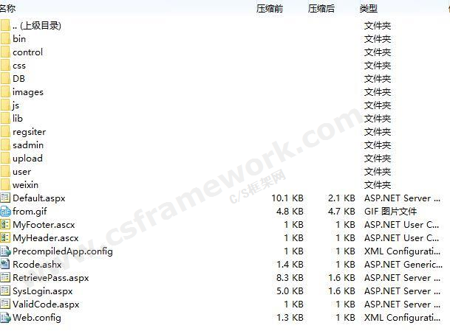Click the '8.3 KB' size of RetrievePass.aspx
Screen dimensions: 450x334
pos(290,278)
